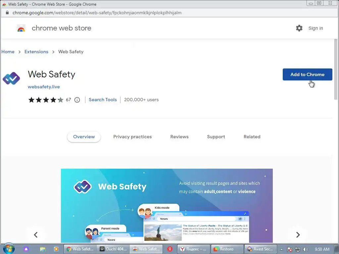Show next screenshot with right arrow

click(x=298, y=235)
